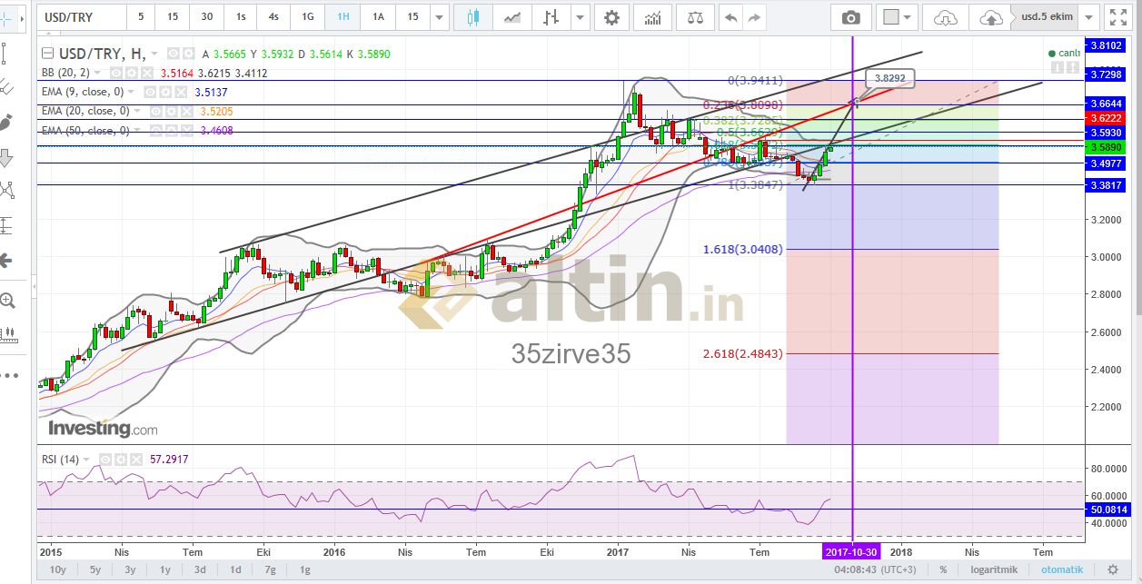1142x584 pixels.
Task: Select the 1A interval tab
Action: click(x=378, y=17)
